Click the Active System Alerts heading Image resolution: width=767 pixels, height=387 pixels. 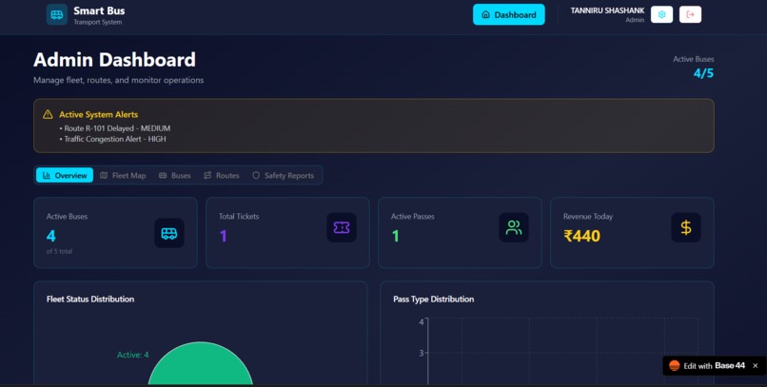98,114
